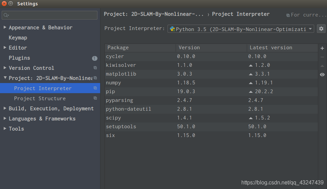
Task: Upgrade the package with the up-arrow icon
Action: pyautogui.click(x=322, y=66)
